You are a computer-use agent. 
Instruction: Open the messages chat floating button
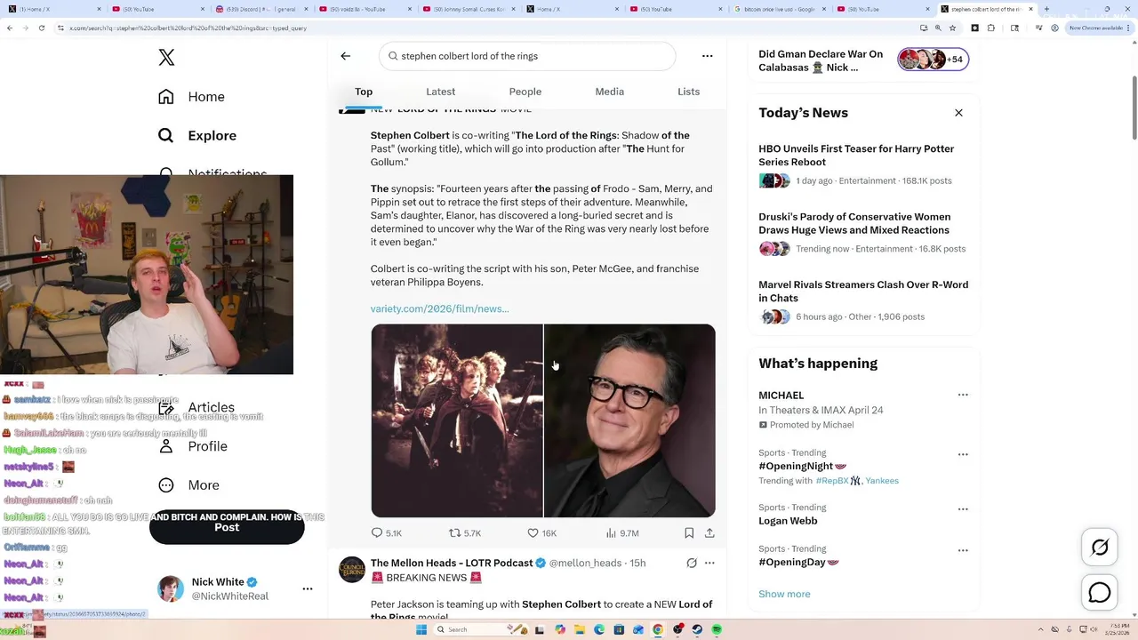[1100, 593]
